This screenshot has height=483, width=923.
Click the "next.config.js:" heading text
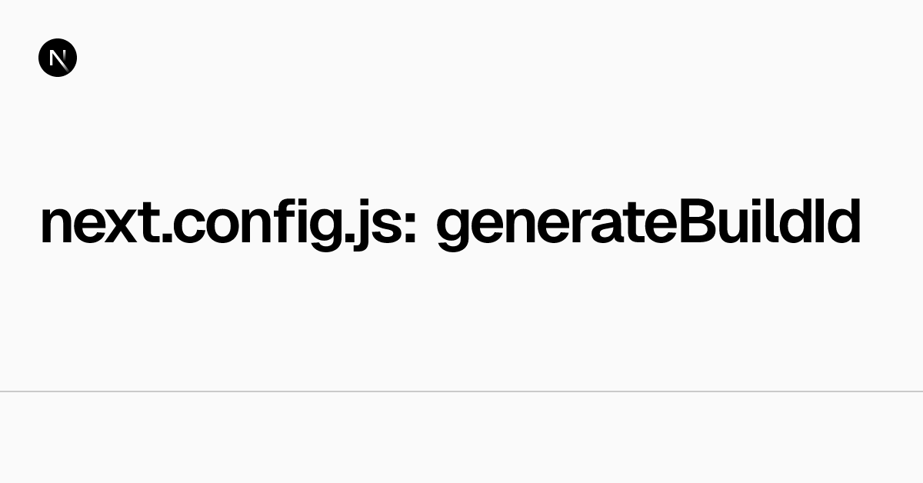point(228,224)
